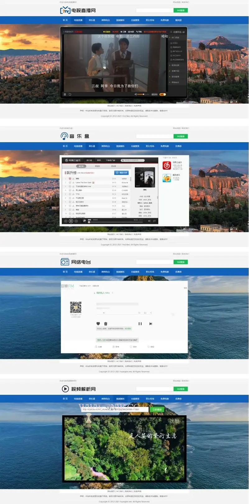The image size is (249, 504).
Task: Click the 360搜索 button beside the 电视直播网 search box
Action: point(181,10)
